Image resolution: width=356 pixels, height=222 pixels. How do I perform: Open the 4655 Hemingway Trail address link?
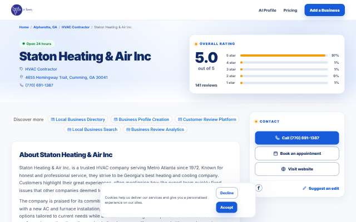coord(66,77)
